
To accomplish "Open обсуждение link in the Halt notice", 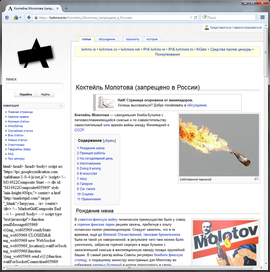I will tap(197, 105).
